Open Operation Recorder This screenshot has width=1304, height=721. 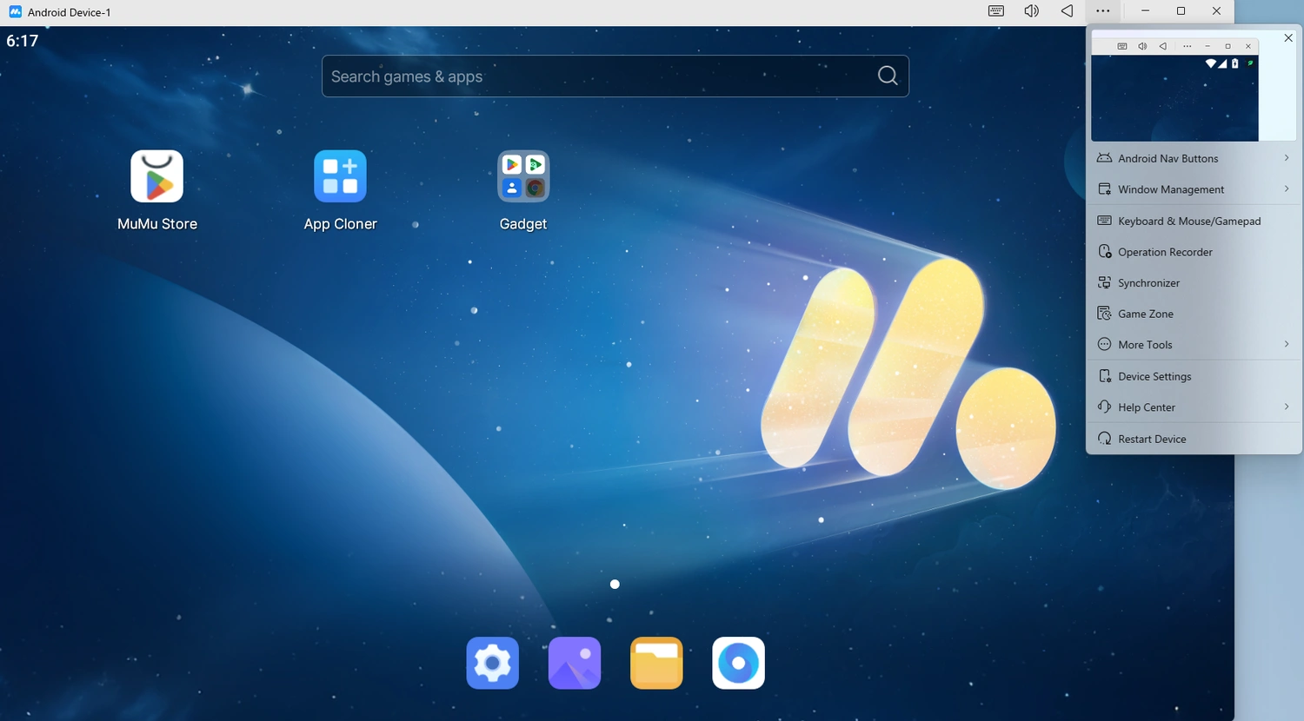tap(1165, 252)
